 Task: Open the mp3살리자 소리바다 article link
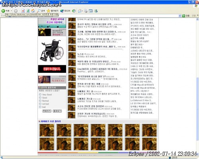(x=98, y=69)
